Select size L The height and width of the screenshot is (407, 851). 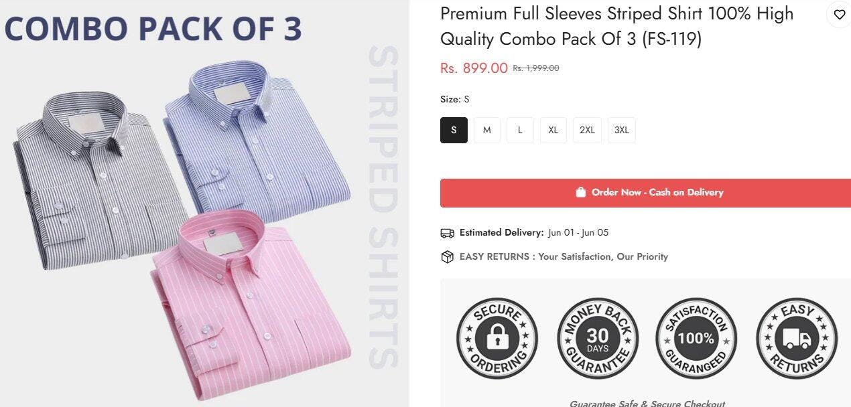click(520, 130)
